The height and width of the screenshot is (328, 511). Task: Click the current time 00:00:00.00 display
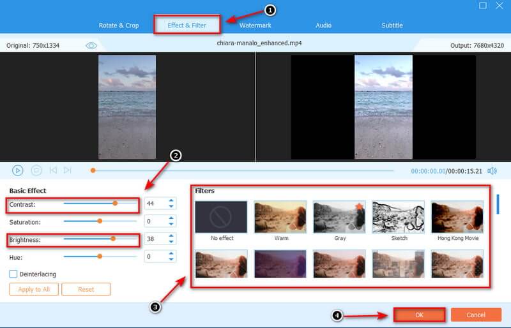tap(428, 171)
